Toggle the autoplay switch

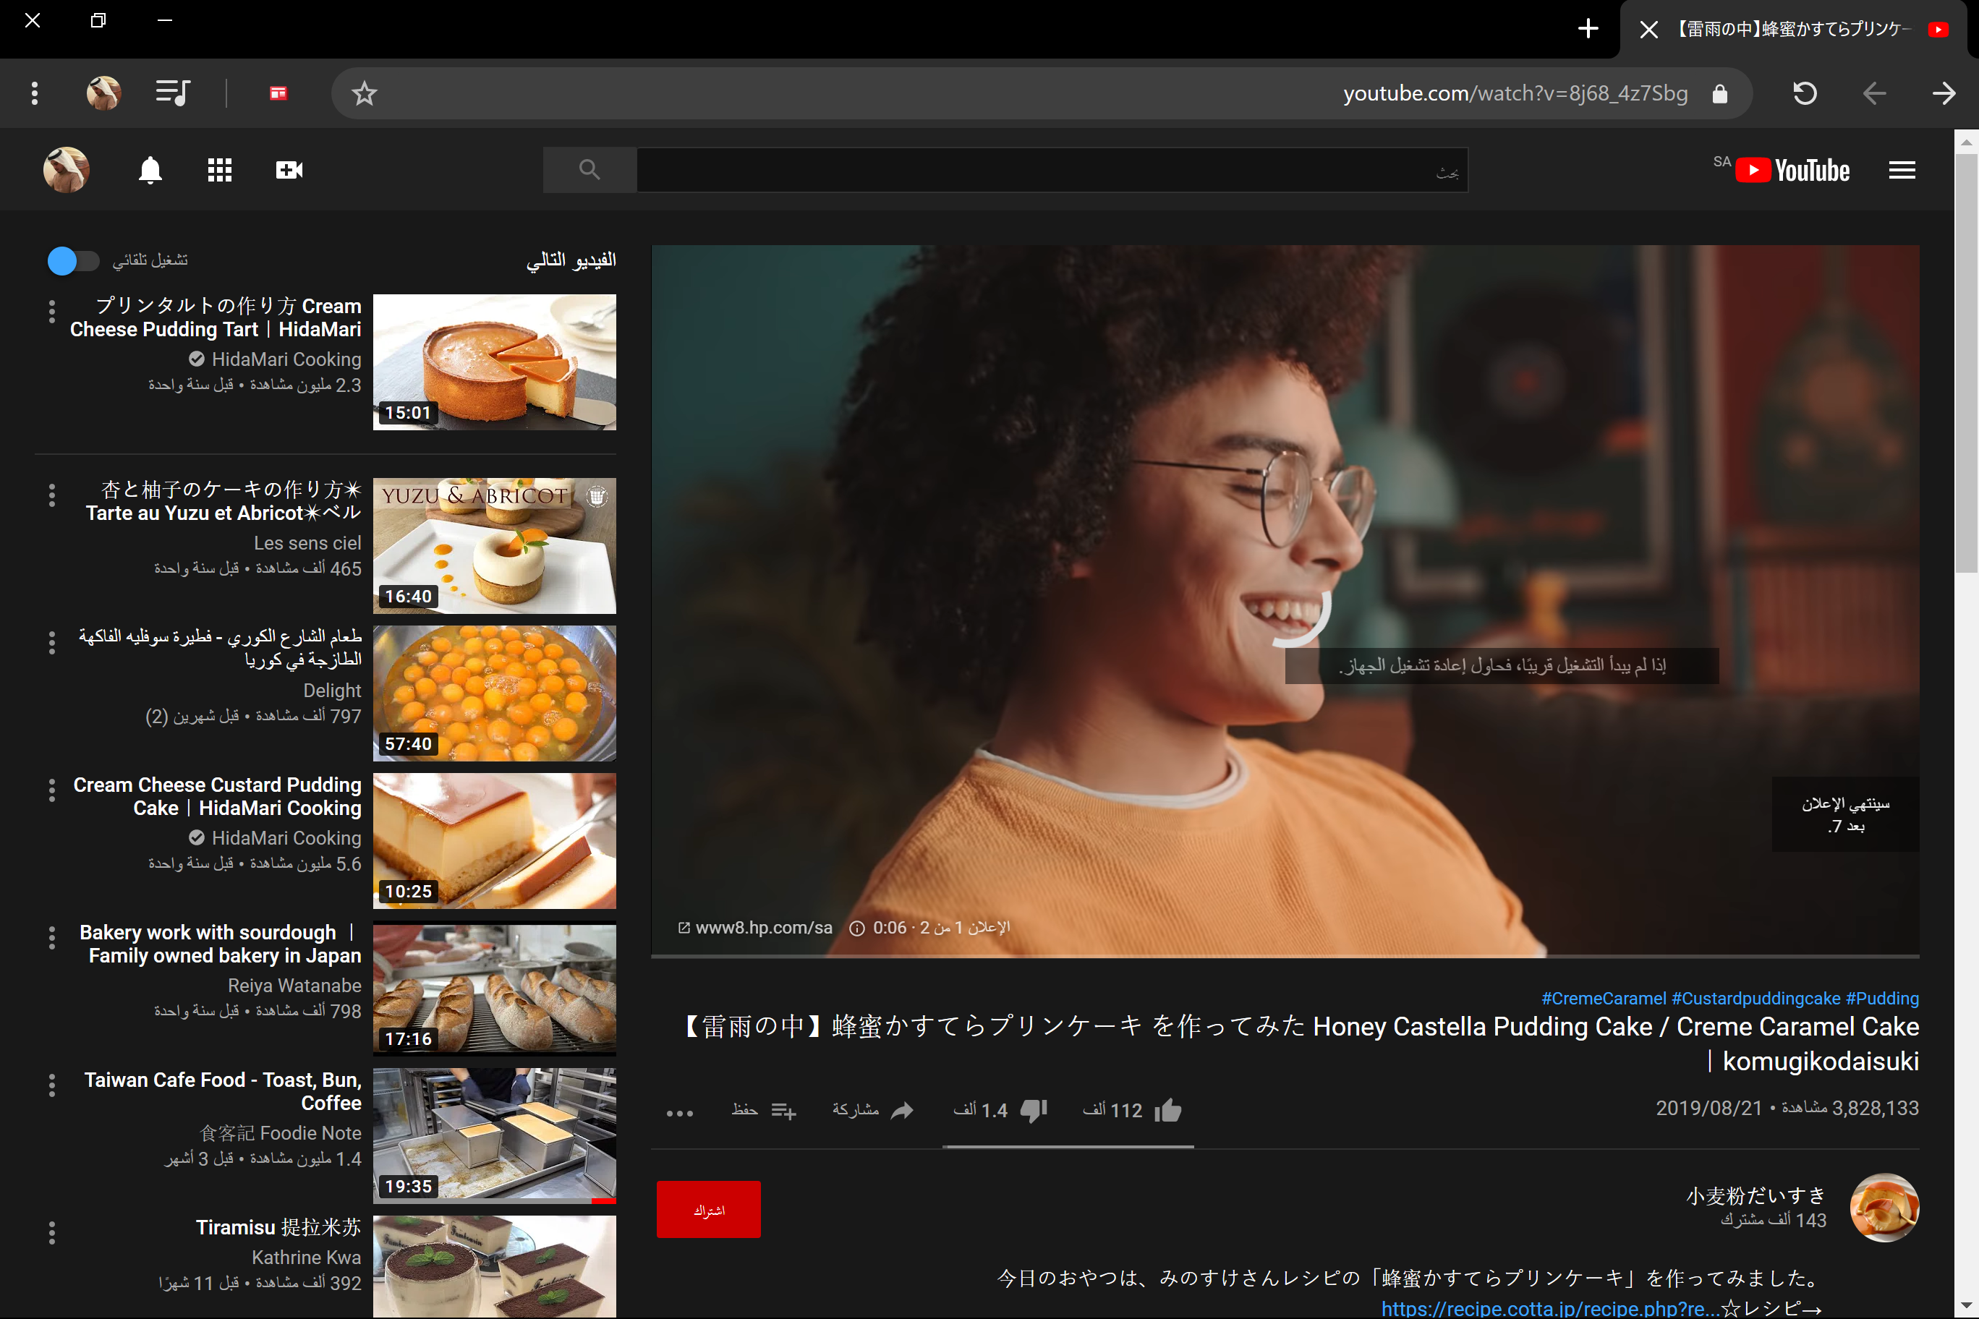[72, 261]
